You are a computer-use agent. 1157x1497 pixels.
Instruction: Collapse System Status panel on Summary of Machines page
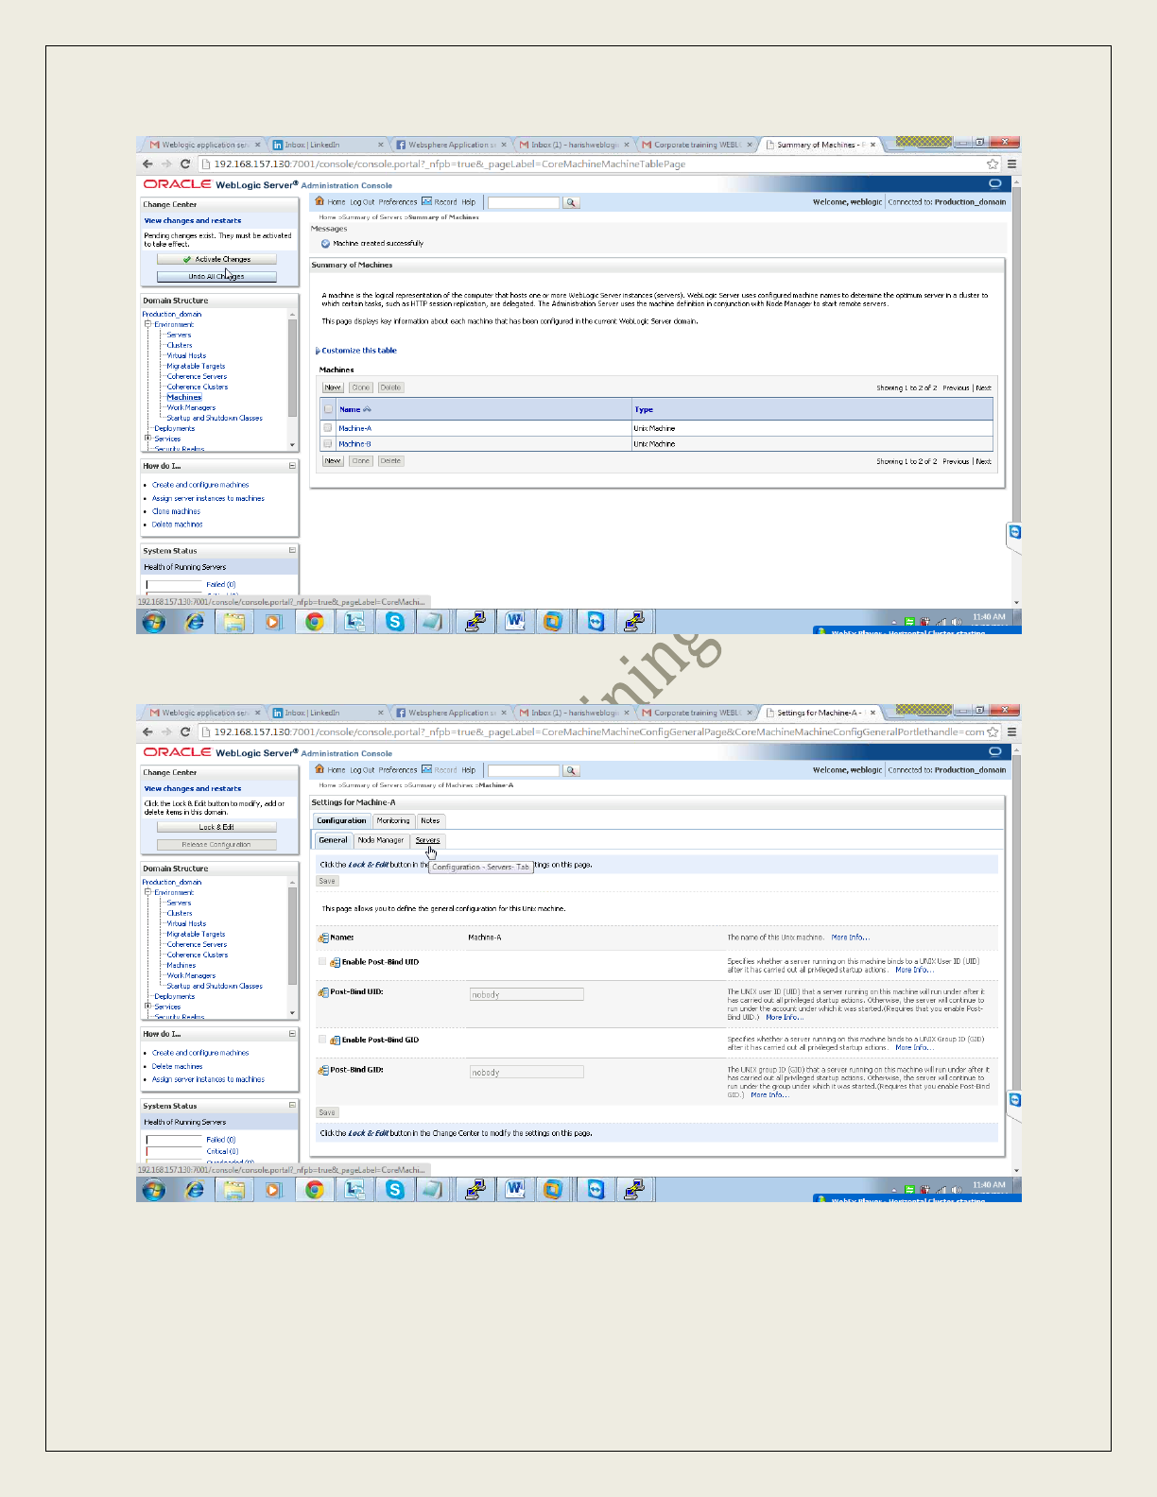tap(292, 550)
